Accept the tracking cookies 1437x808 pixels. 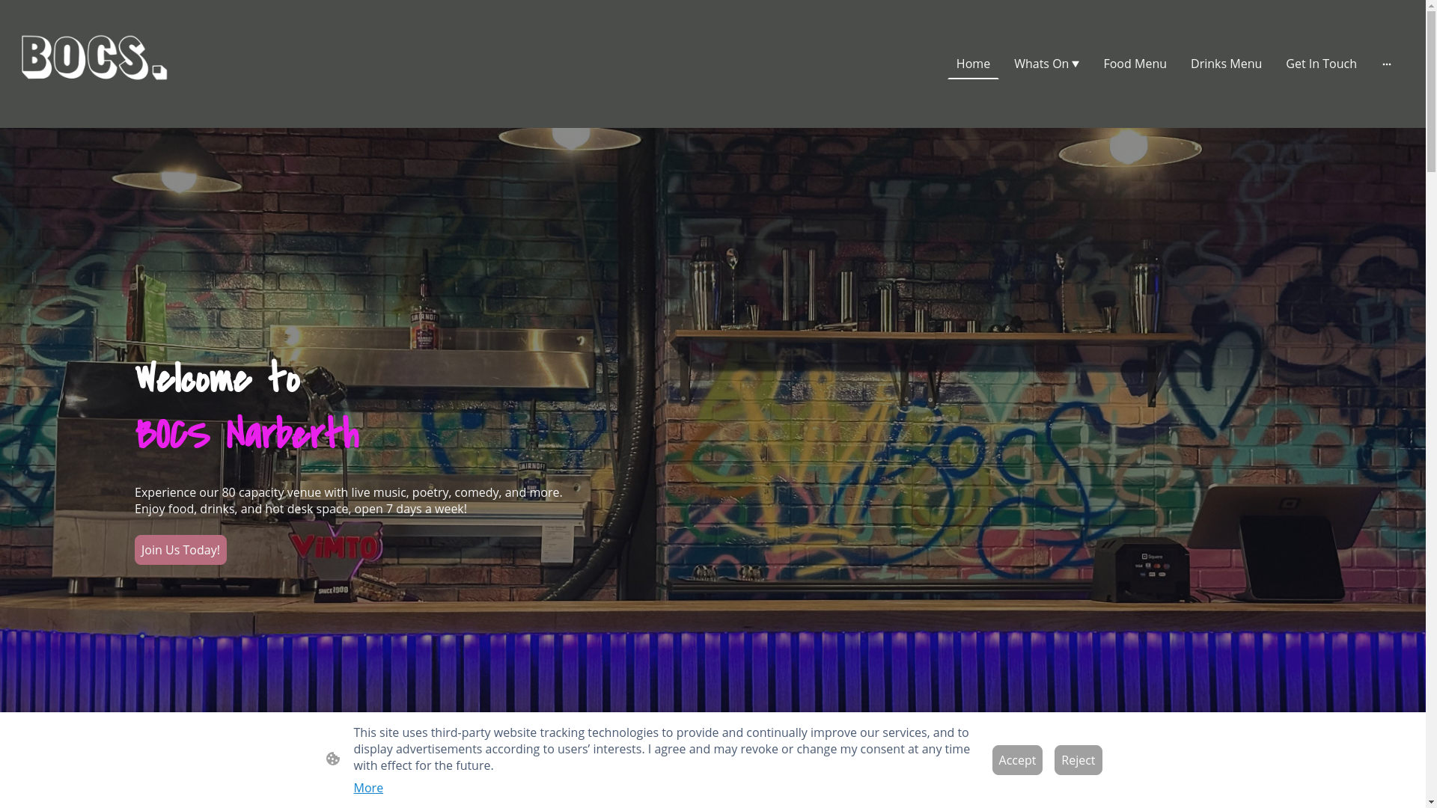click(x=1016, y=760)
